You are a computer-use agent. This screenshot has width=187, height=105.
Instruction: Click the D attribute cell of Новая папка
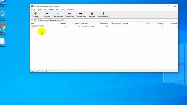107,27
